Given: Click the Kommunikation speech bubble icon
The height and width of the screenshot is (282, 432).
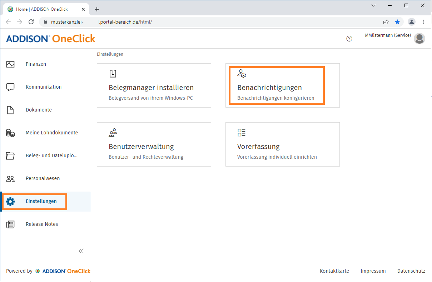Looking at the screenshot, I should (x=10, y=87).
